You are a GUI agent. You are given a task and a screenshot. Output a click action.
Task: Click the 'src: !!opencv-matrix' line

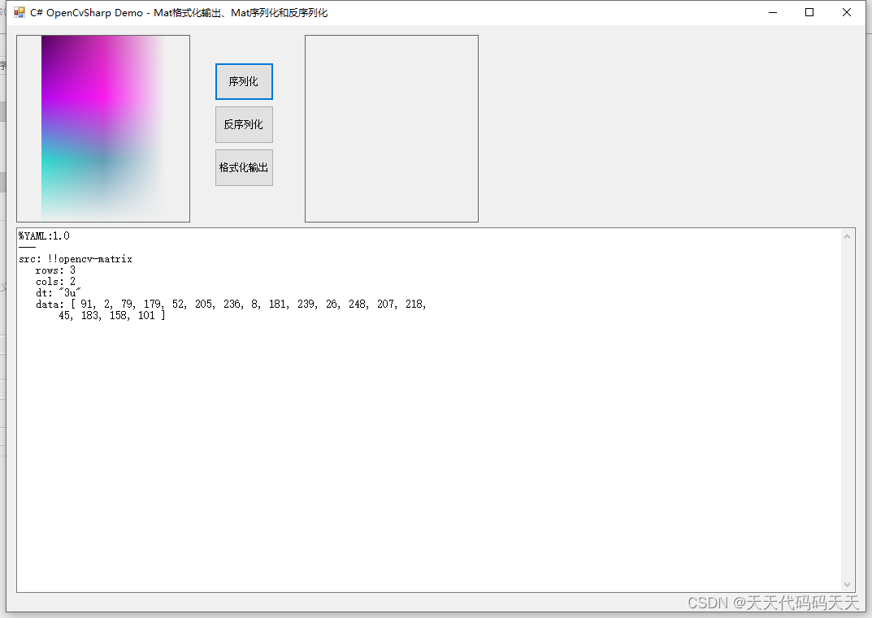(76, 259)
